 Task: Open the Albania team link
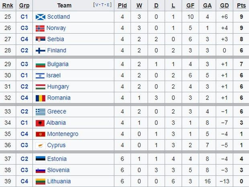[56, 123]
